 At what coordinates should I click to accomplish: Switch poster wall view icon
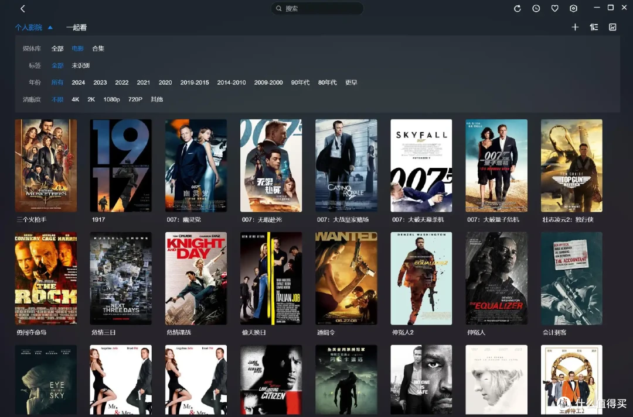coord(612,27)
